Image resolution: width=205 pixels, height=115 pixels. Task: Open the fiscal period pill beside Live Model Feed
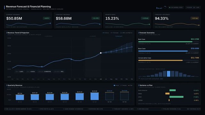193,7
